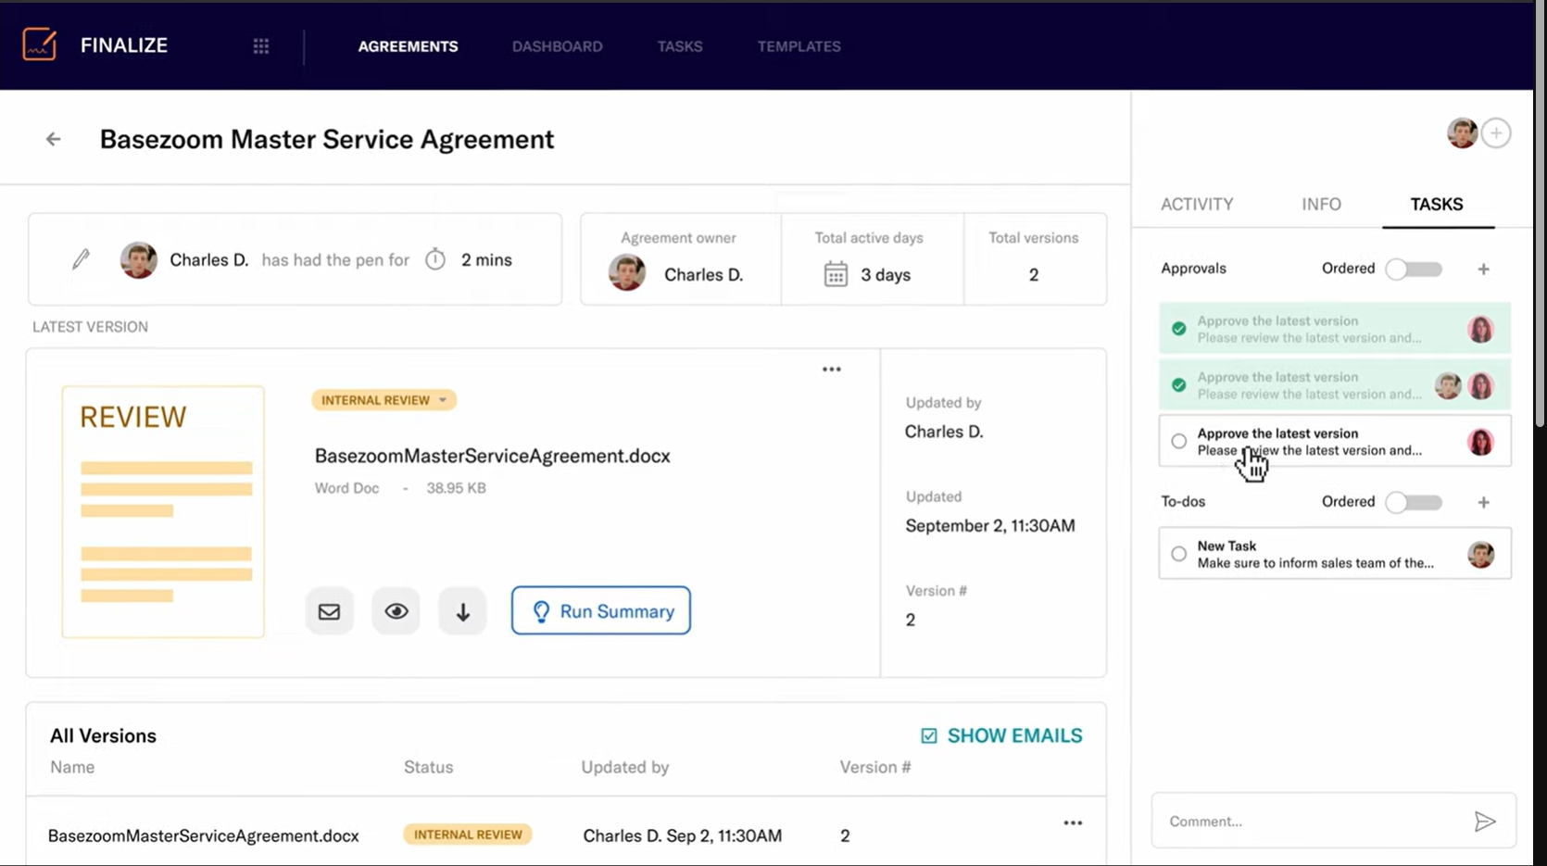Open the Templates menu
This screenshot has height=866, width=1547.
click(799, 46)
